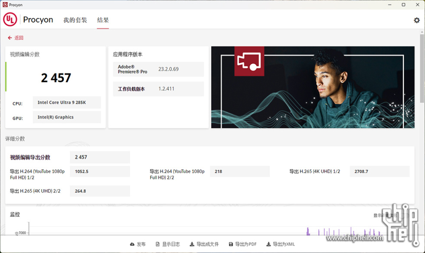Open the settings gear icon
The width and height of the screenshot is (425, 253).
[417, 20]
